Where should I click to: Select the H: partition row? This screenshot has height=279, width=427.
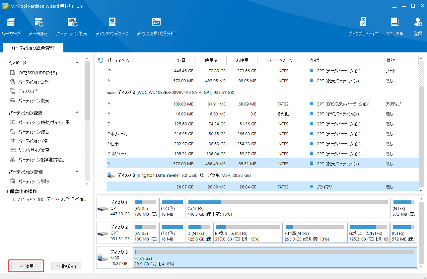coord(262,187)
